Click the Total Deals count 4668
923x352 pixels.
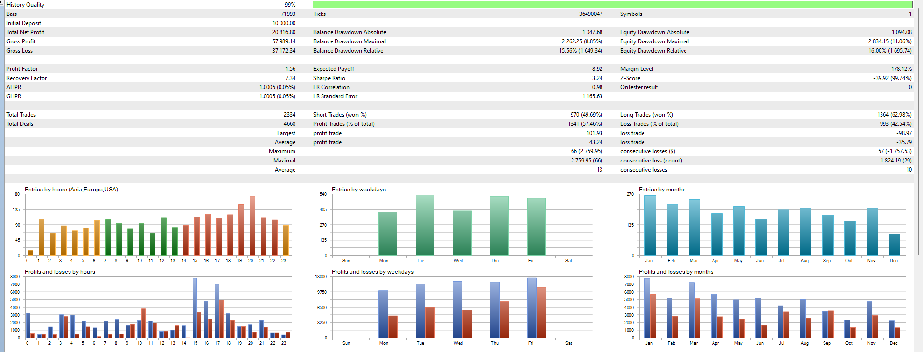[x=290, y=124]
